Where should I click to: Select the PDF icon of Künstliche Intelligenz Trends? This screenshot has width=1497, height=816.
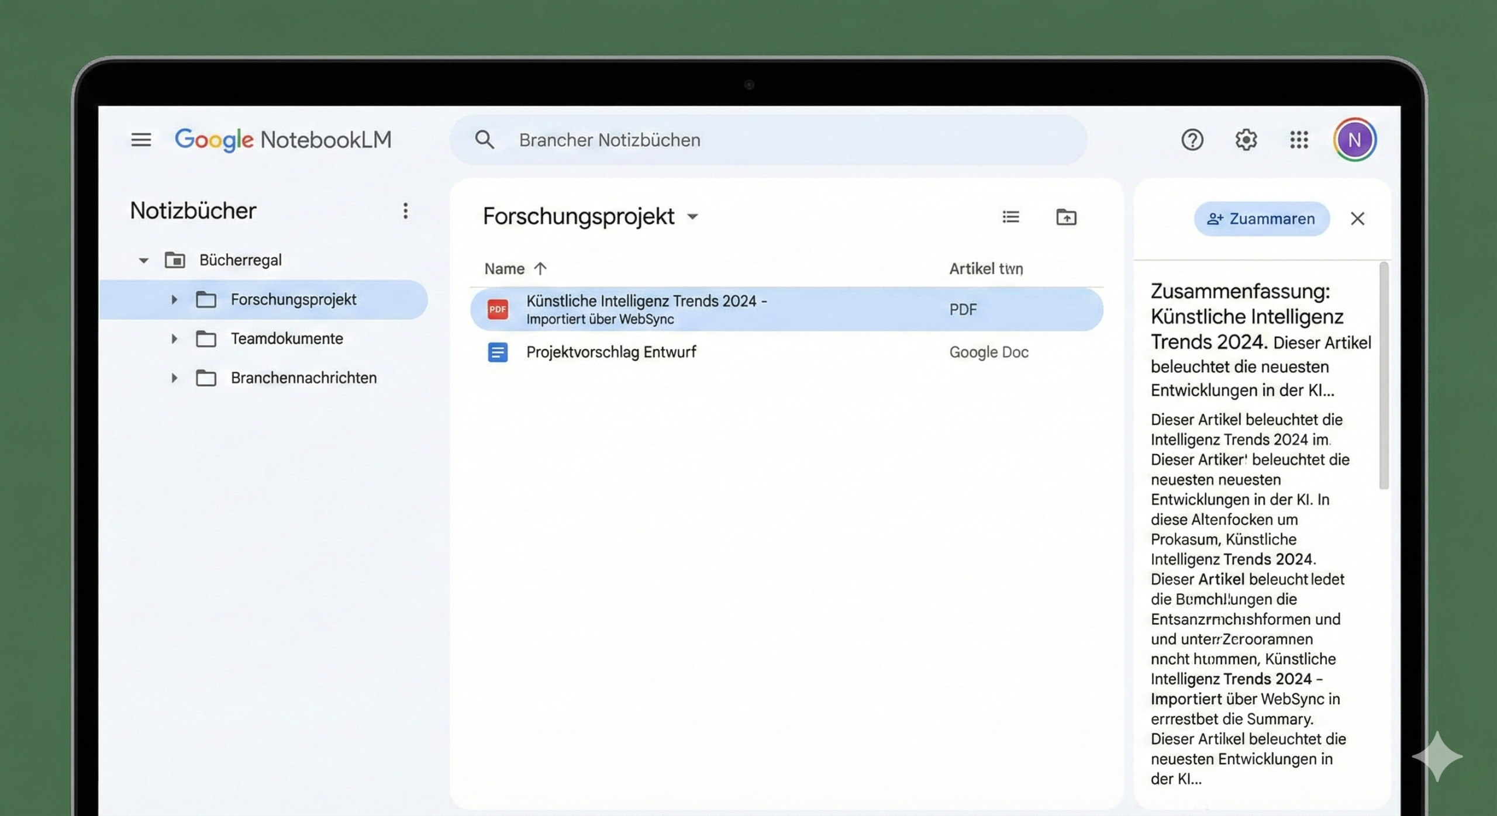tap(497, 309)
